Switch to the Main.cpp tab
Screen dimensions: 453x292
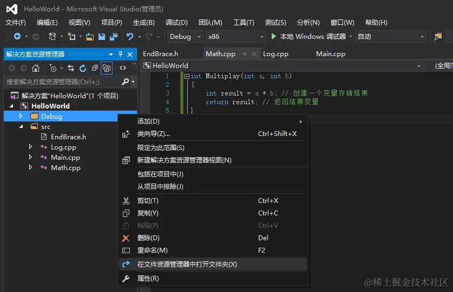(331, 54)
